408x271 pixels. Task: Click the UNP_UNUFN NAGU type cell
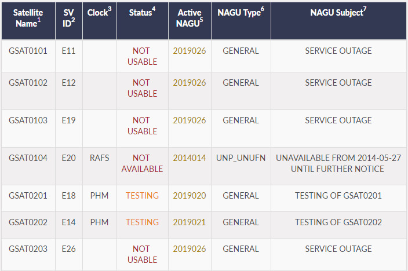pos(241,158)
